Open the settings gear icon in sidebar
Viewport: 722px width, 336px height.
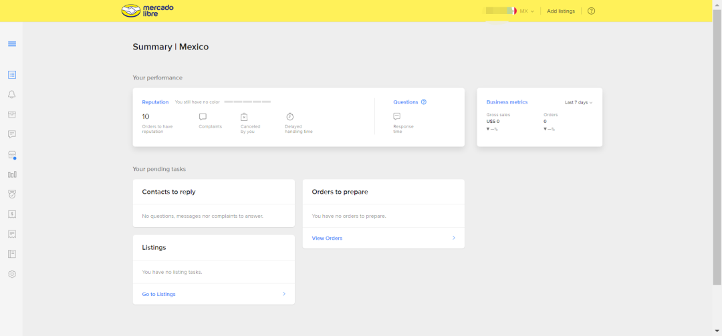[x=12, y=274]
